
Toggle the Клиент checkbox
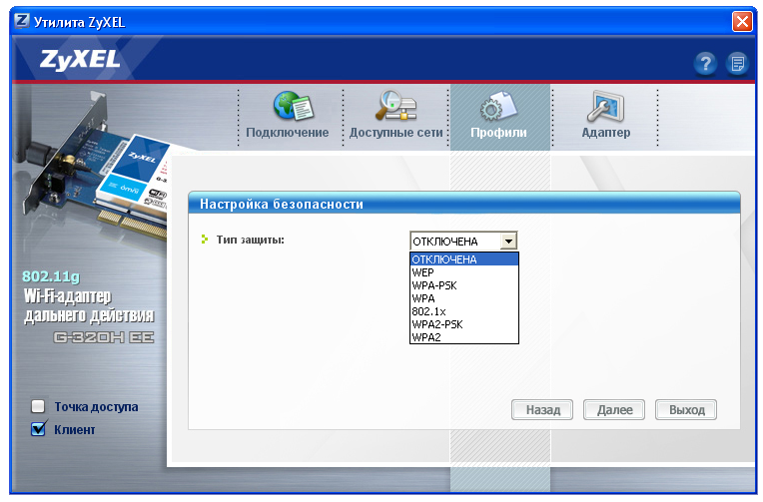coord(38,429)
